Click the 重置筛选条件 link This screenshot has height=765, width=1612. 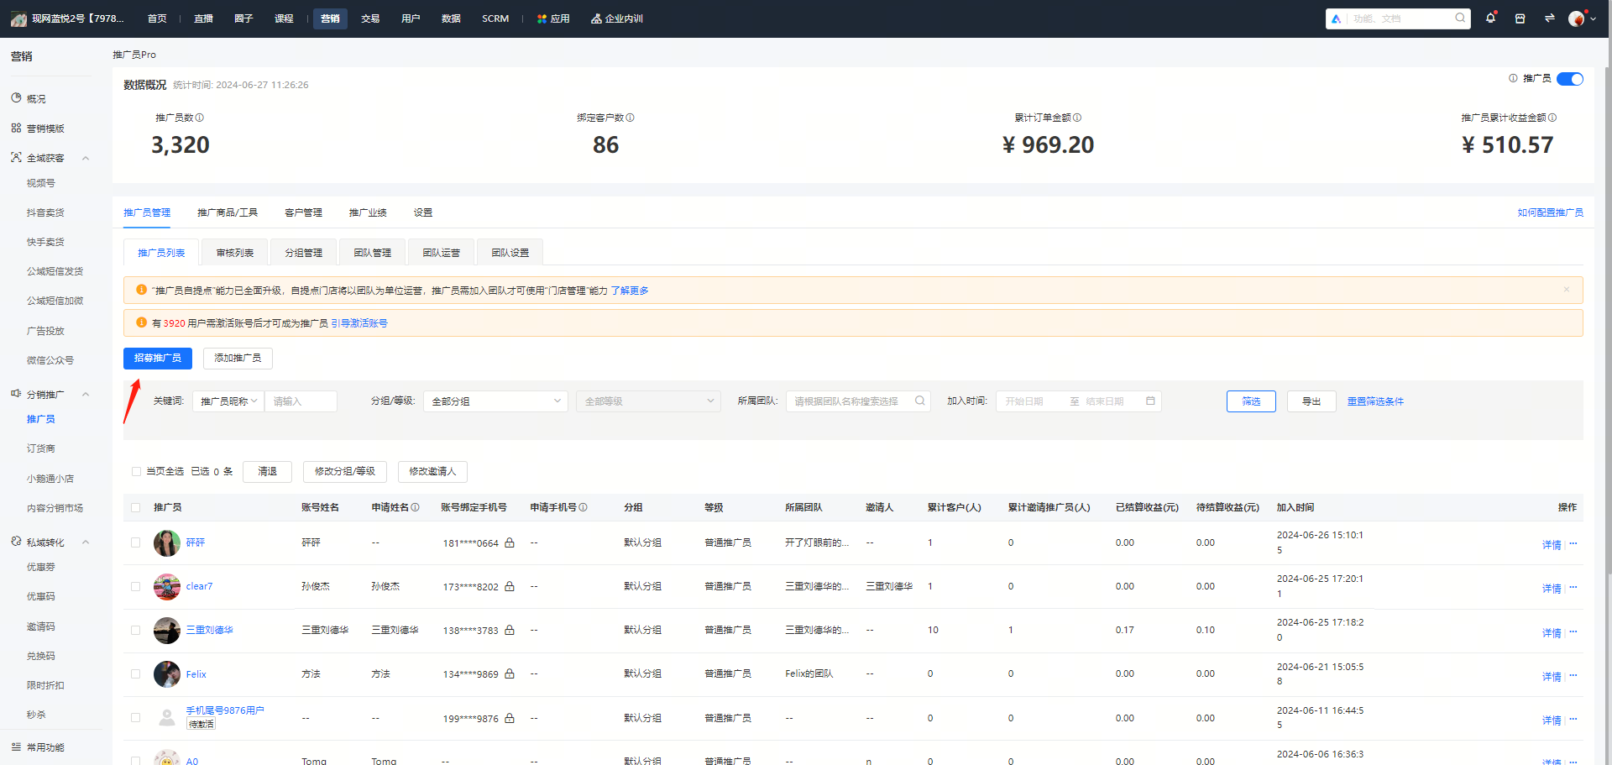[1375, 401]
